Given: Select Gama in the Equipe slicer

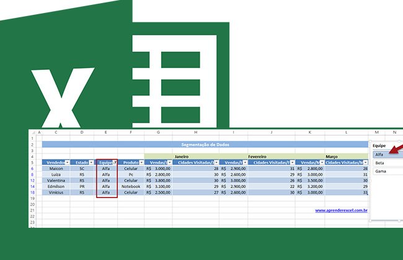Looking at the screenshot, I should coord(388,171).
